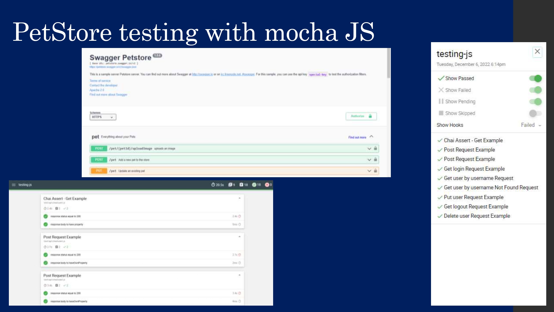The width and height of the screenshot is (554, 312).
Task: Jump to 'Chai Assert - Get Example' in side panel
Action: click(x=473, y=140)
